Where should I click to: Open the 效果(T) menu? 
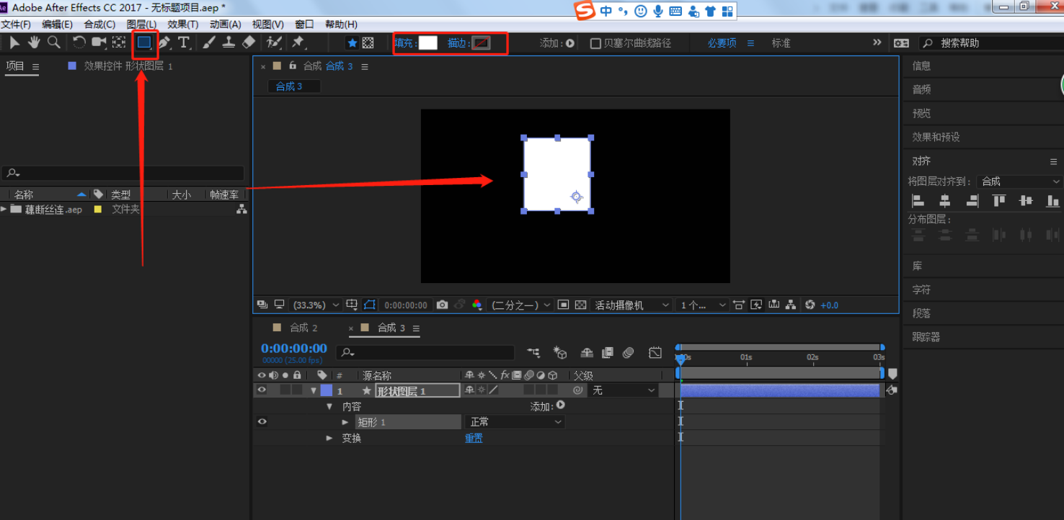[183, 24]
